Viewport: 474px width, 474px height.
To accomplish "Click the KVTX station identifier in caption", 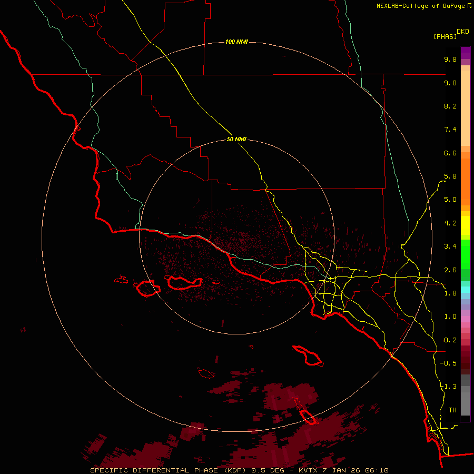I will pos(308,470).
